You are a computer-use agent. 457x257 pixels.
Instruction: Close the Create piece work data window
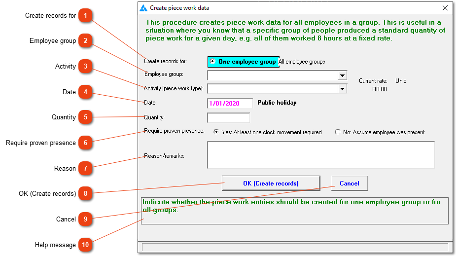coord(445,8)
